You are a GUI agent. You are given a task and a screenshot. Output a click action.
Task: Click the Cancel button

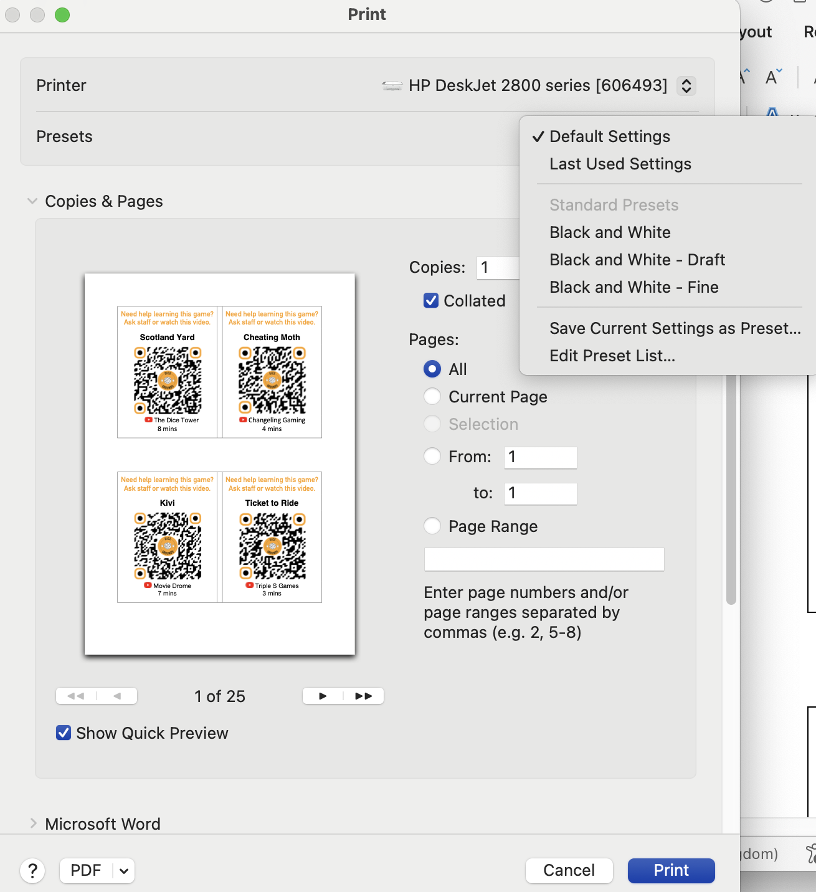tap(569, 870)
